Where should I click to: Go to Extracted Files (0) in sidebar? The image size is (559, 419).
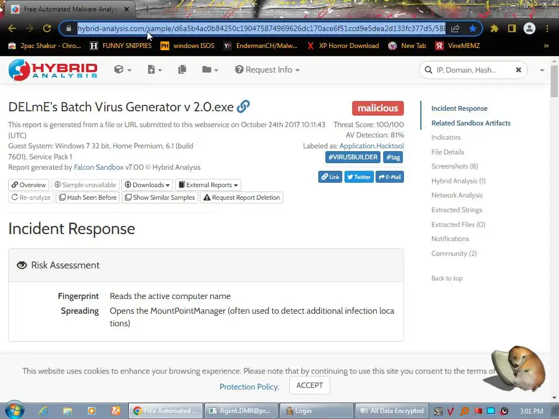458,224
